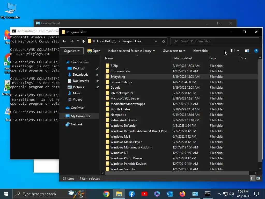The image size is (265, 199).
Task: Change the view with view layout icon
Action: 233,51
